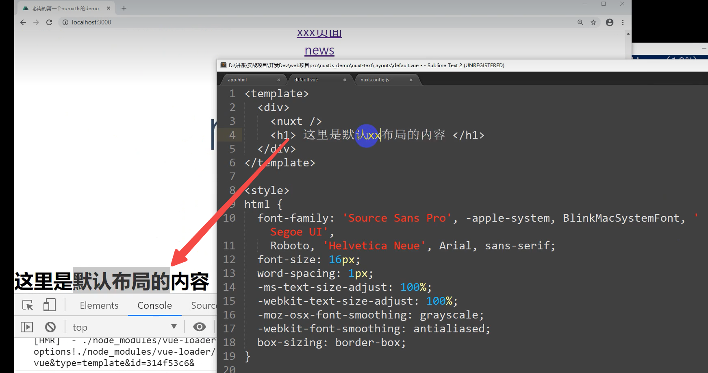This screenshot has height=373, width=708.
Task: Open the Chrome profile avatar icon
Action: (609, 22)
